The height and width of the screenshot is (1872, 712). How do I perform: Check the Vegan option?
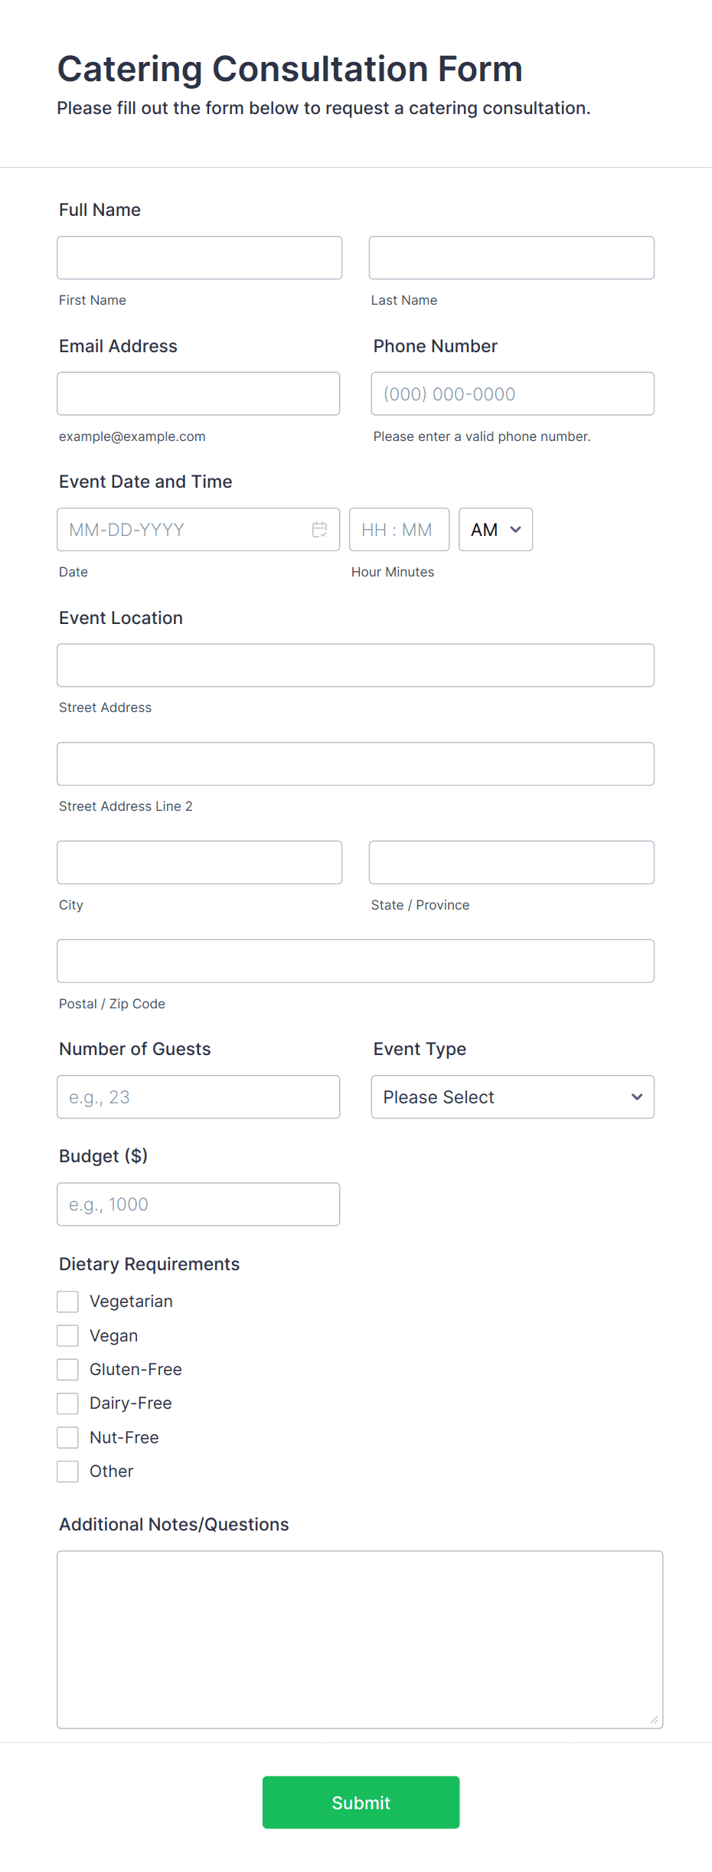pyautogui.click(x=67, y=1335)
